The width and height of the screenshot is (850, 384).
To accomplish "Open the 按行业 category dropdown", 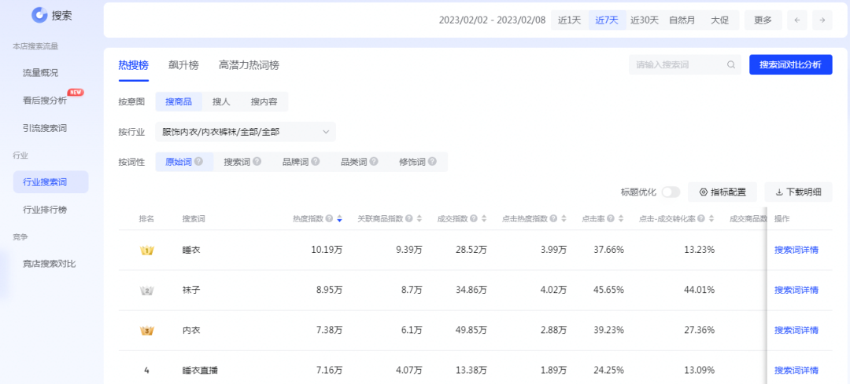I will (x=245, y=132).
